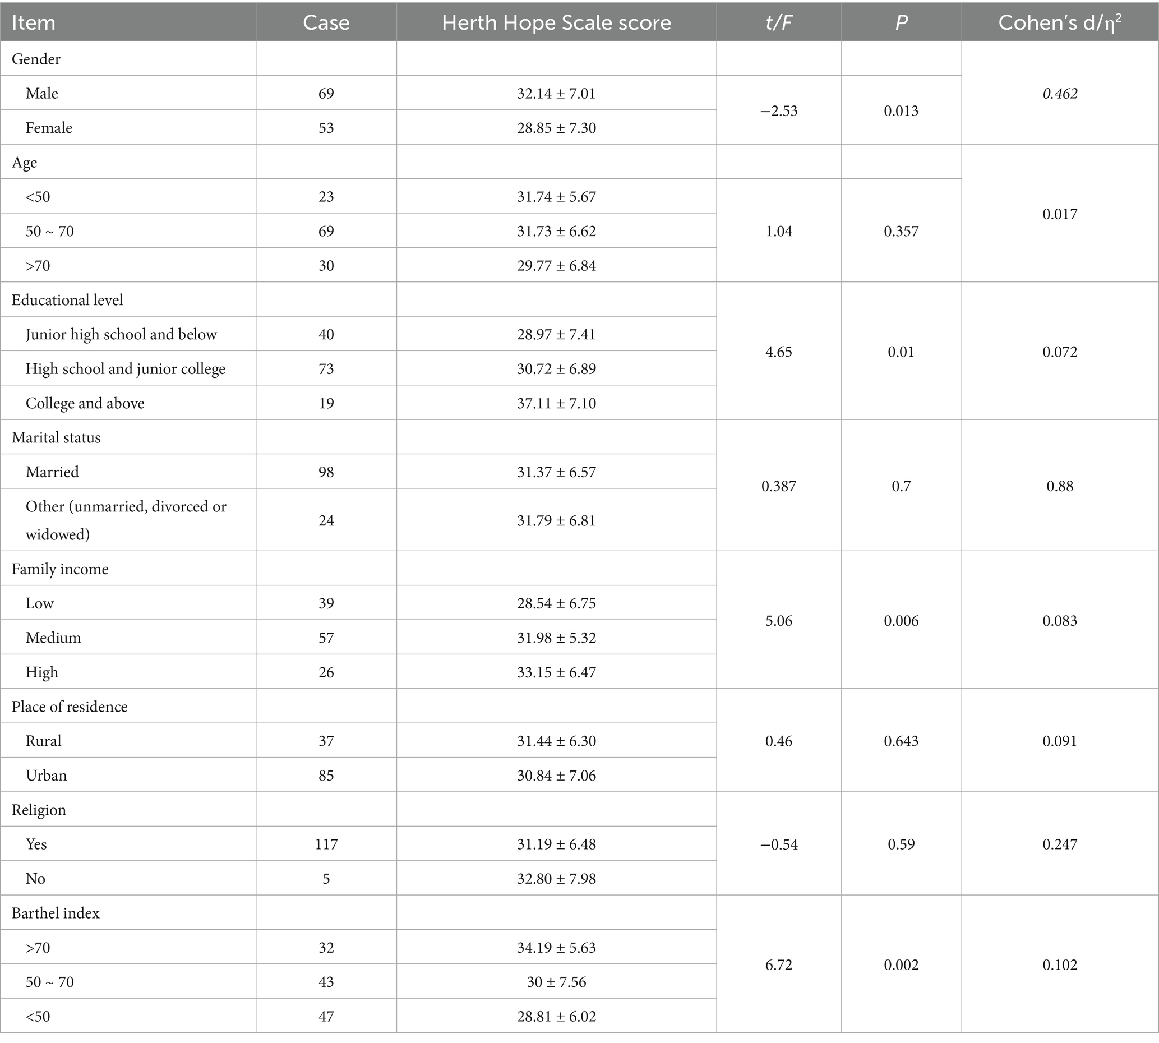Image resolution: width=1159 pixels, height=1043 pixels.
Task: Click the Female score "28.85 ± 7.30"
Action: click(x=556, y=127)
